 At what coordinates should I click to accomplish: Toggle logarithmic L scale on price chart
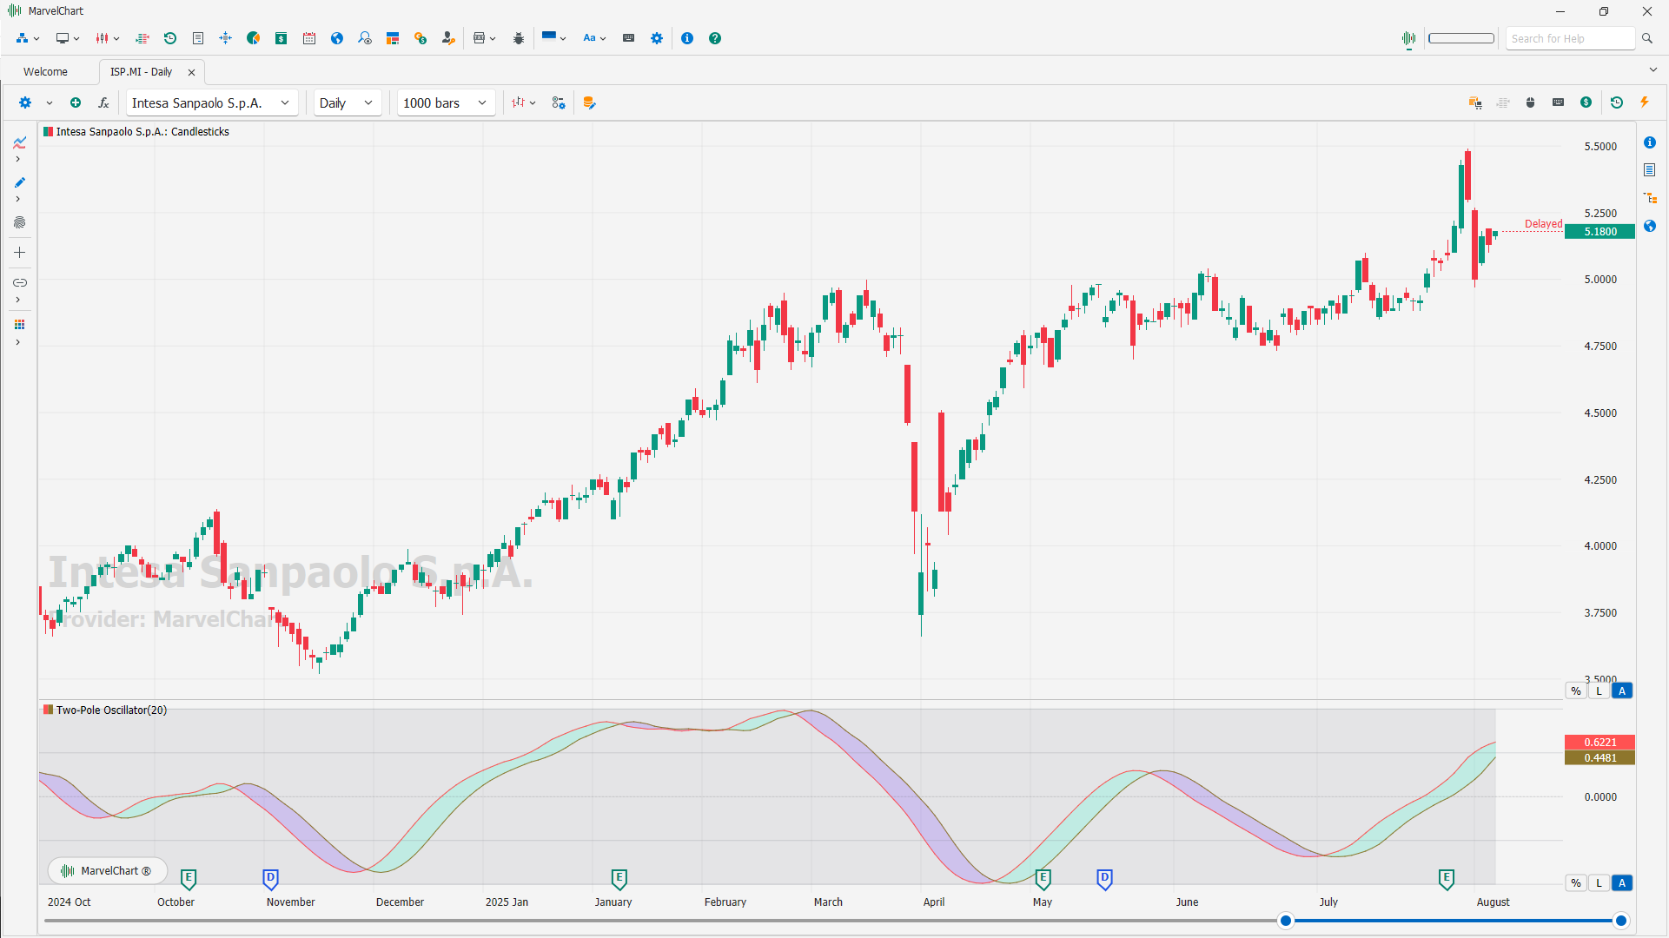pos(1599,691)
